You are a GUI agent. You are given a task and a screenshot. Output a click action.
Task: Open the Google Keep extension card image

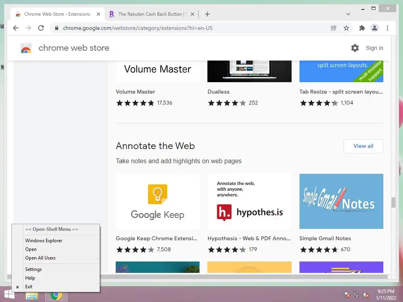pyautogui.click(x=157, y=201)
